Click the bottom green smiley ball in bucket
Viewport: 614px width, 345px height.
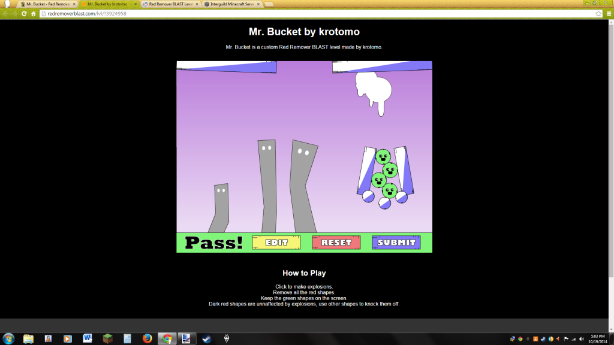pos(390,191)
